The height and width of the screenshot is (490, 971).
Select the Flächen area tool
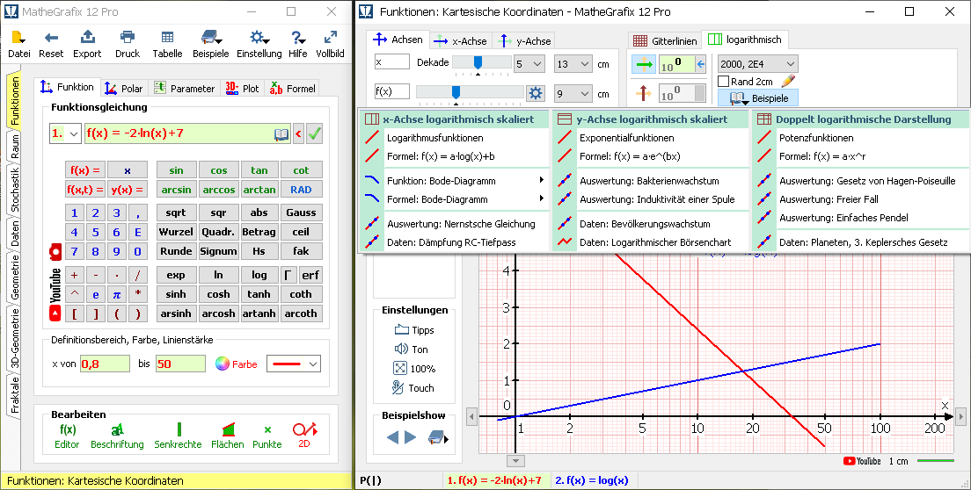pyautogui.click(x=227, y=436)
